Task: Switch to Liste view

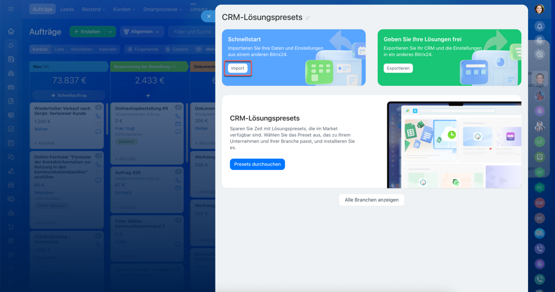Action: tap(59, 49)
